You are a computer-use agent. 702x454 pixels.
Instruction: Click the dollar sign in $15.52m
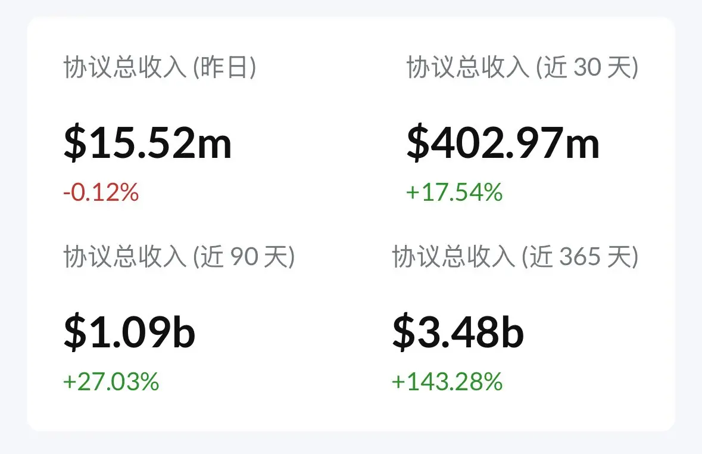pos(75,143)
